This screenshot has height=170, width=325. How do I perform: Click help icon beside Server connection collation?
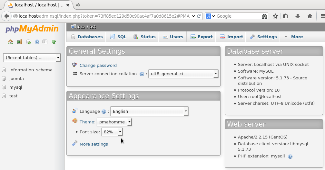tap(142, 74)
